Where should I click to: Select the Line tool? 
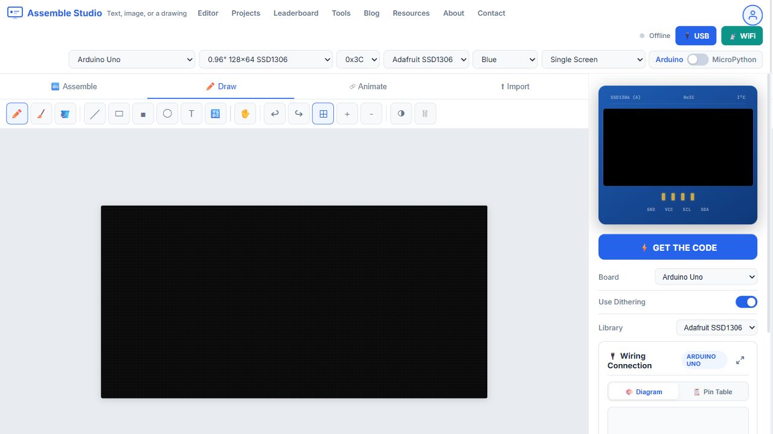(95, 113)
